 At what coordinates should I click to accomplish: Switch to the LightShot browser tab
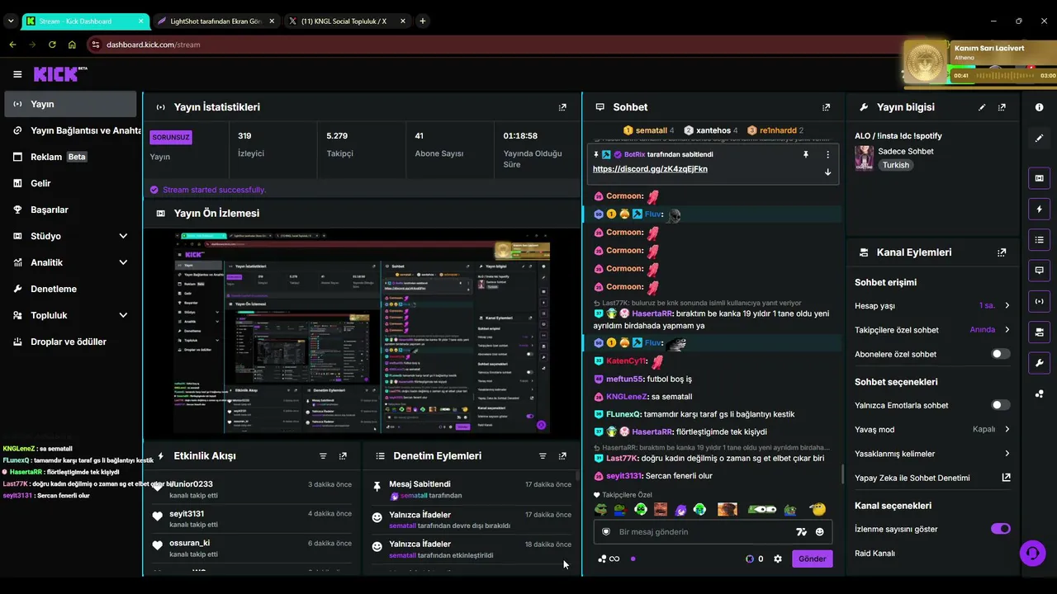pyautogui.click(x=216, y=21)
